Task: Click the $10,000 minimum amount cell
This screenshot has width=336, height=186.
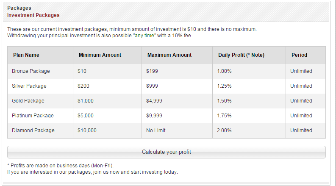Action: (x=87, y=130)
